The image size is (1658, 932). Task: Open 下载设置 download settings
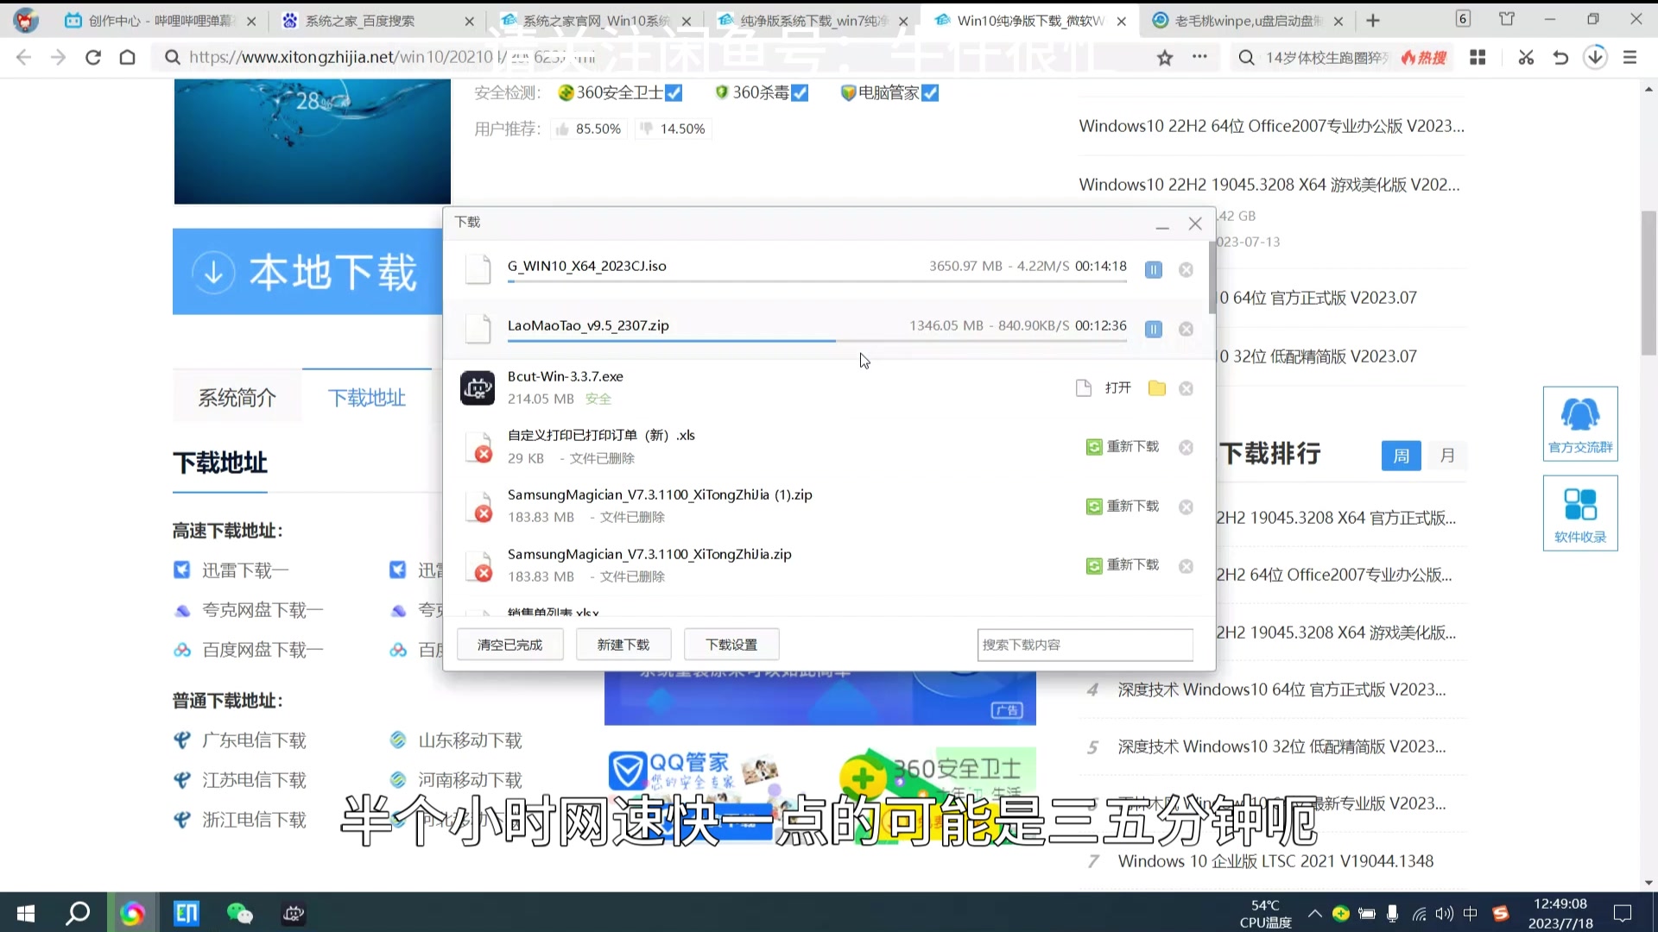(x=731, y=645)
